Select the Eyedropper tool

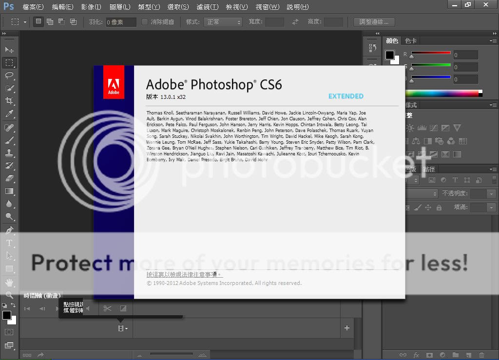click(9, 114)
